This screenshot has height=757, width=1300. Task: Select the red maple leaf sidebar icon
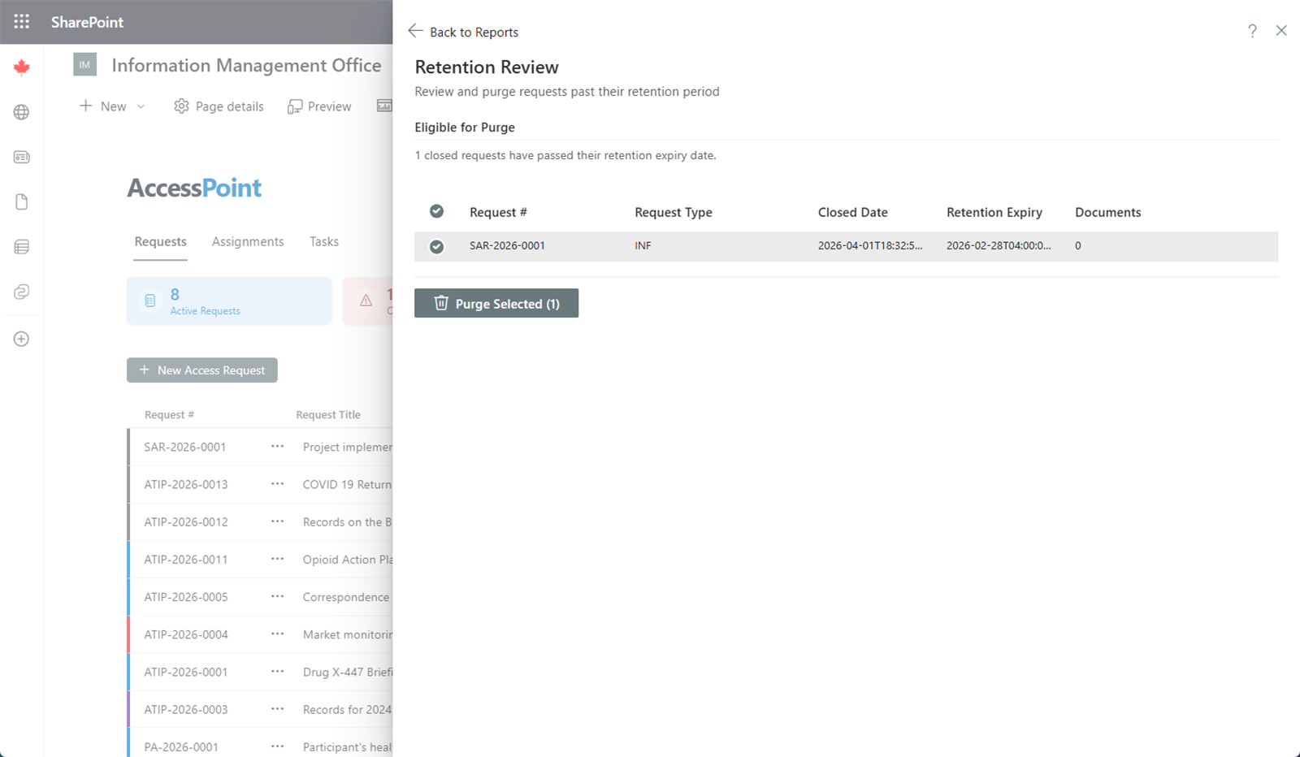click(x=21, y=67)
